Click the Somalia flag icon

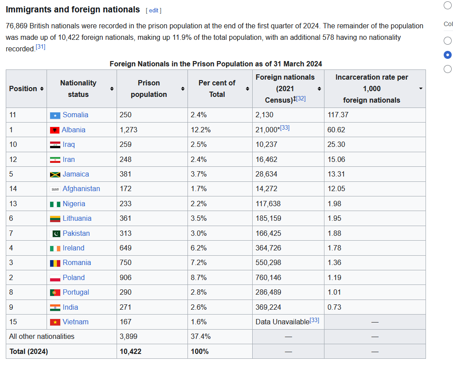click(55, 115)
